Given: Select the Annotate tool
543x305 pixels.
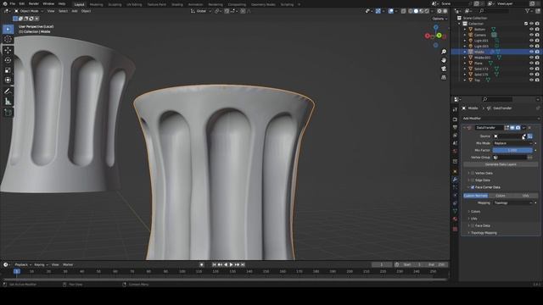Looking at the screenshot, I should click(x=8, y=91).
